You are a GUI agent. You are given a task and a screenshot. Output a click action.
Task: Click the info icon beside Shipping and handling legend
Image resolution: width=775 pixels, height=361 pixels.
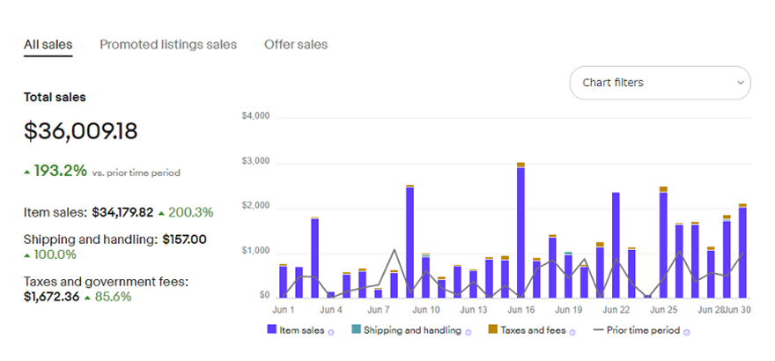pos(469,332)
